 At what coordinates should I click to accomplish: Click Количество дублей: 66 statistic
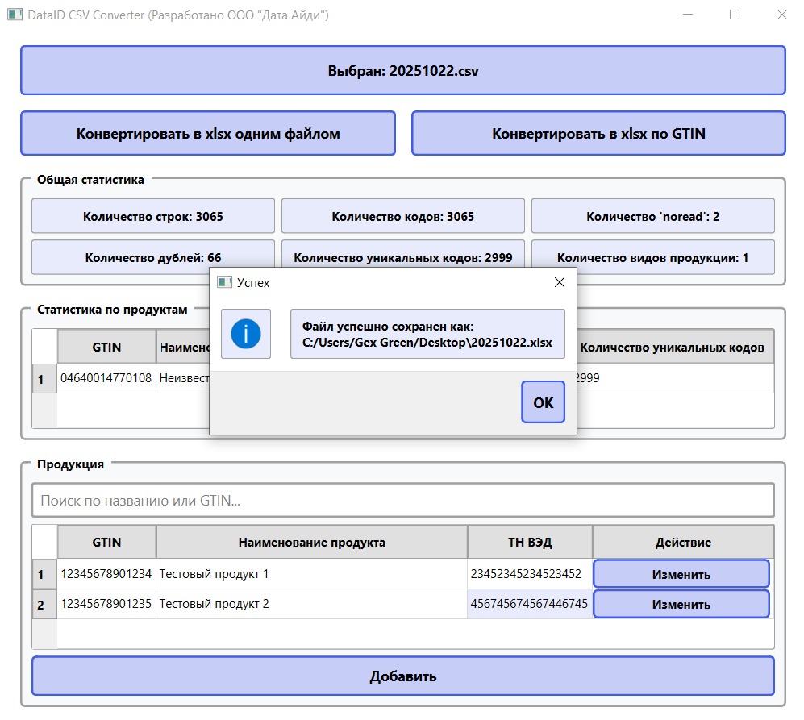tap(152, 256)
